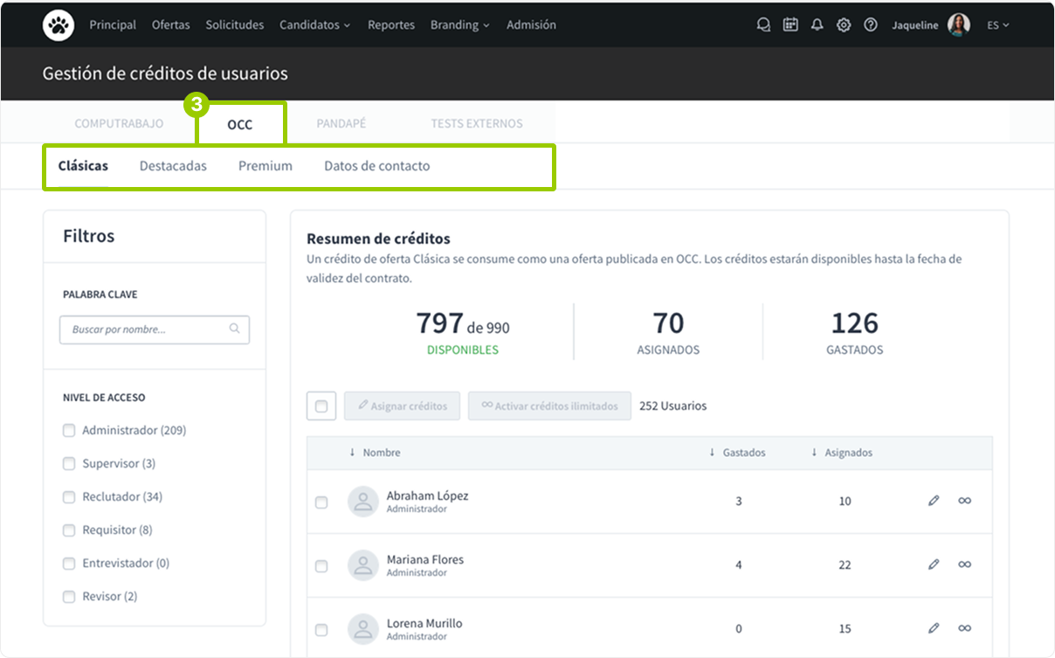Click the help question mark icon
The image size is (1055, 658).
click(x=871, y=25)
